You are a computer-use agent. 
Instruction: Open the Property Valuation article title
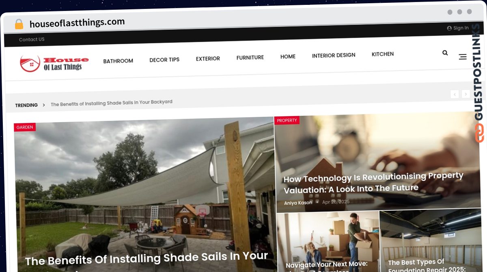point(373,183)
